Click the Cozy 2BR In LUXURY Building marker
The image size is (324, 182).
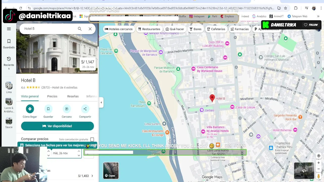point(227,43)
